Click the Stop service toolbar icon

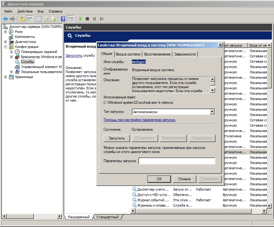[87, 19]
